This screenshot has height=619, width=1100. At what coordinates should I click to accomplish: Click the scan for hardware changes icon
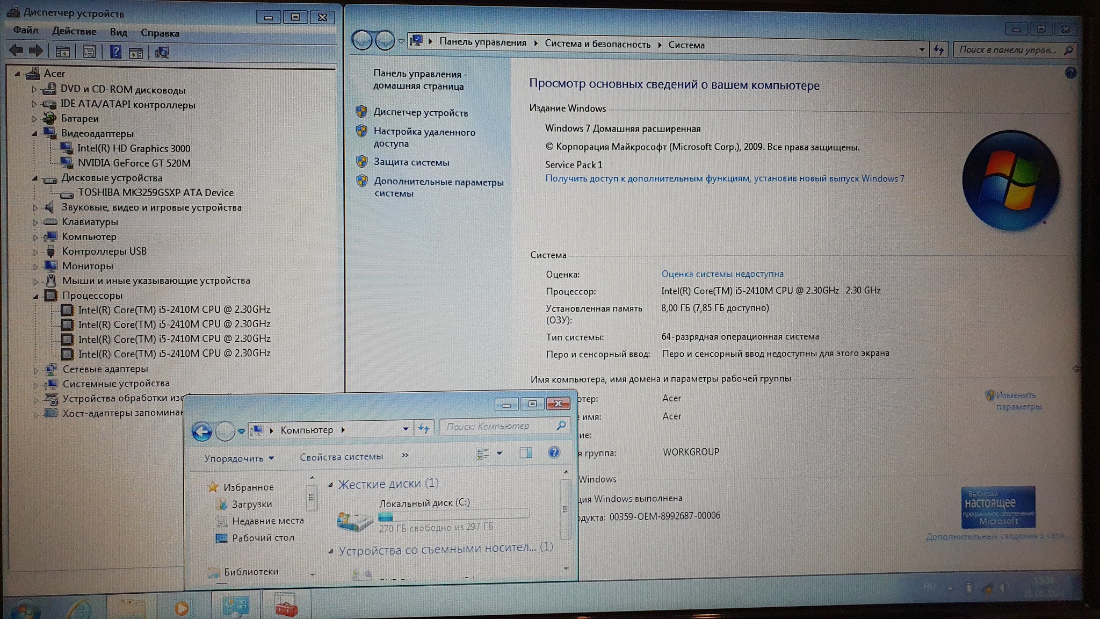click(162, 52)
